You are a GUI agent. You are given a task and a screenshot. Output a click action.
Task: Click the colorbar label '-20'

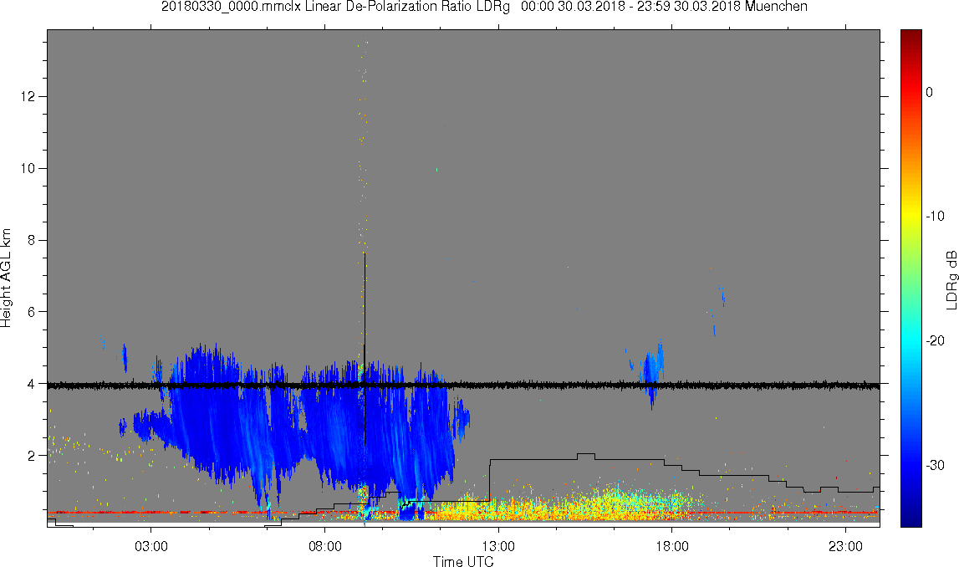pyautogui.click(x=935, y=340)
